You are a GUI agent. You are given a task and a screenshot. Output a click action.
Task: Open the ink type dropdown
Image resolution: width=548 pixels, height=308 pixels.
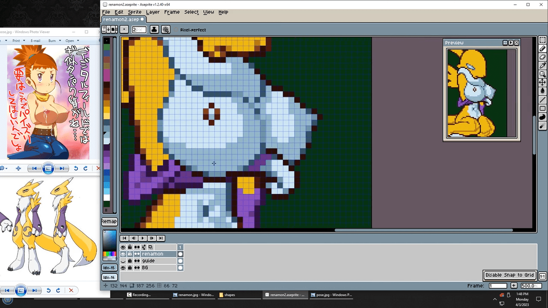(x=154, y=30)
